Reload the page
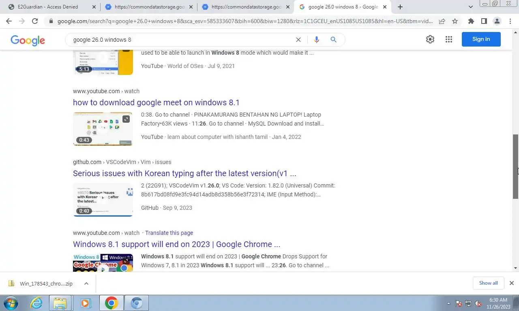The image size is (519, 311). [35, 21]
